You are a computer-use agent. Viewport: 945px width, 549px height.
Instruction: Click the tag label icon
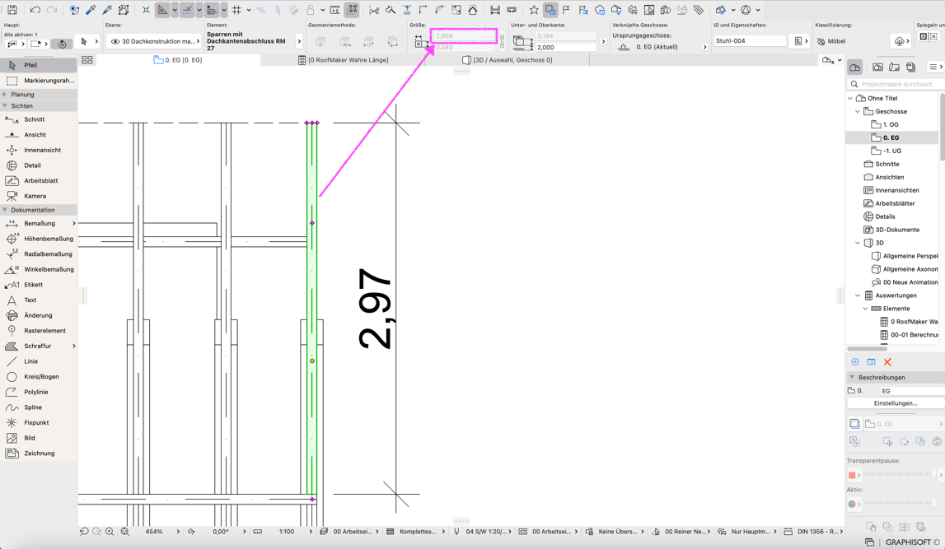[699, 10]
